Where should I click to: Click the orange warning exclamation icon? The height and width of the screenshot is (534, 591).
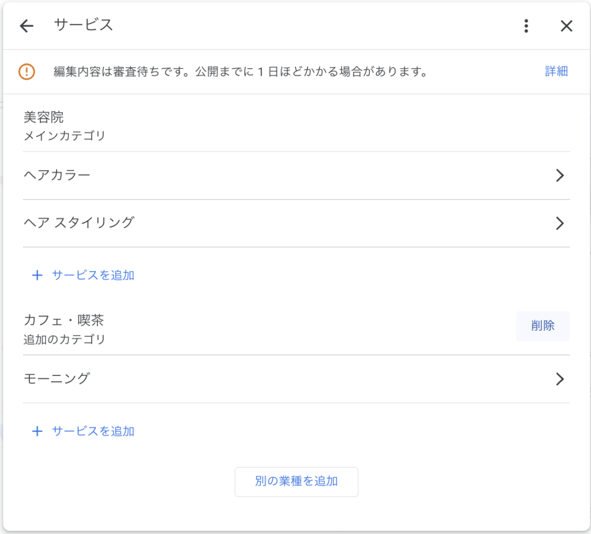click(x=27, y=72)
